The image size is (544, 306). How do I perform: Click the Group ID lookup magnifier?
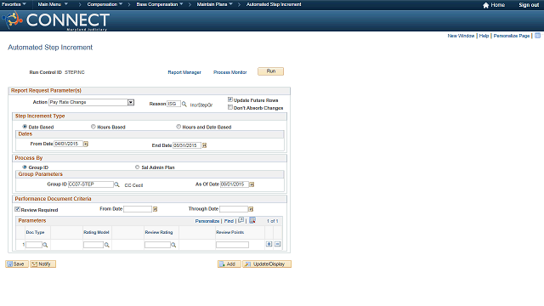pos(116,184)
